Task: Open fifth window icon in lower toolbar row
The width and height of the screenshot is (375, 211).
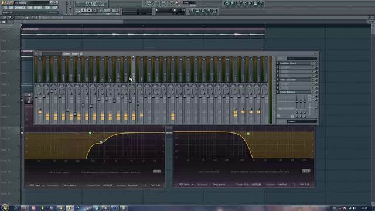Action: click(214, 11)
